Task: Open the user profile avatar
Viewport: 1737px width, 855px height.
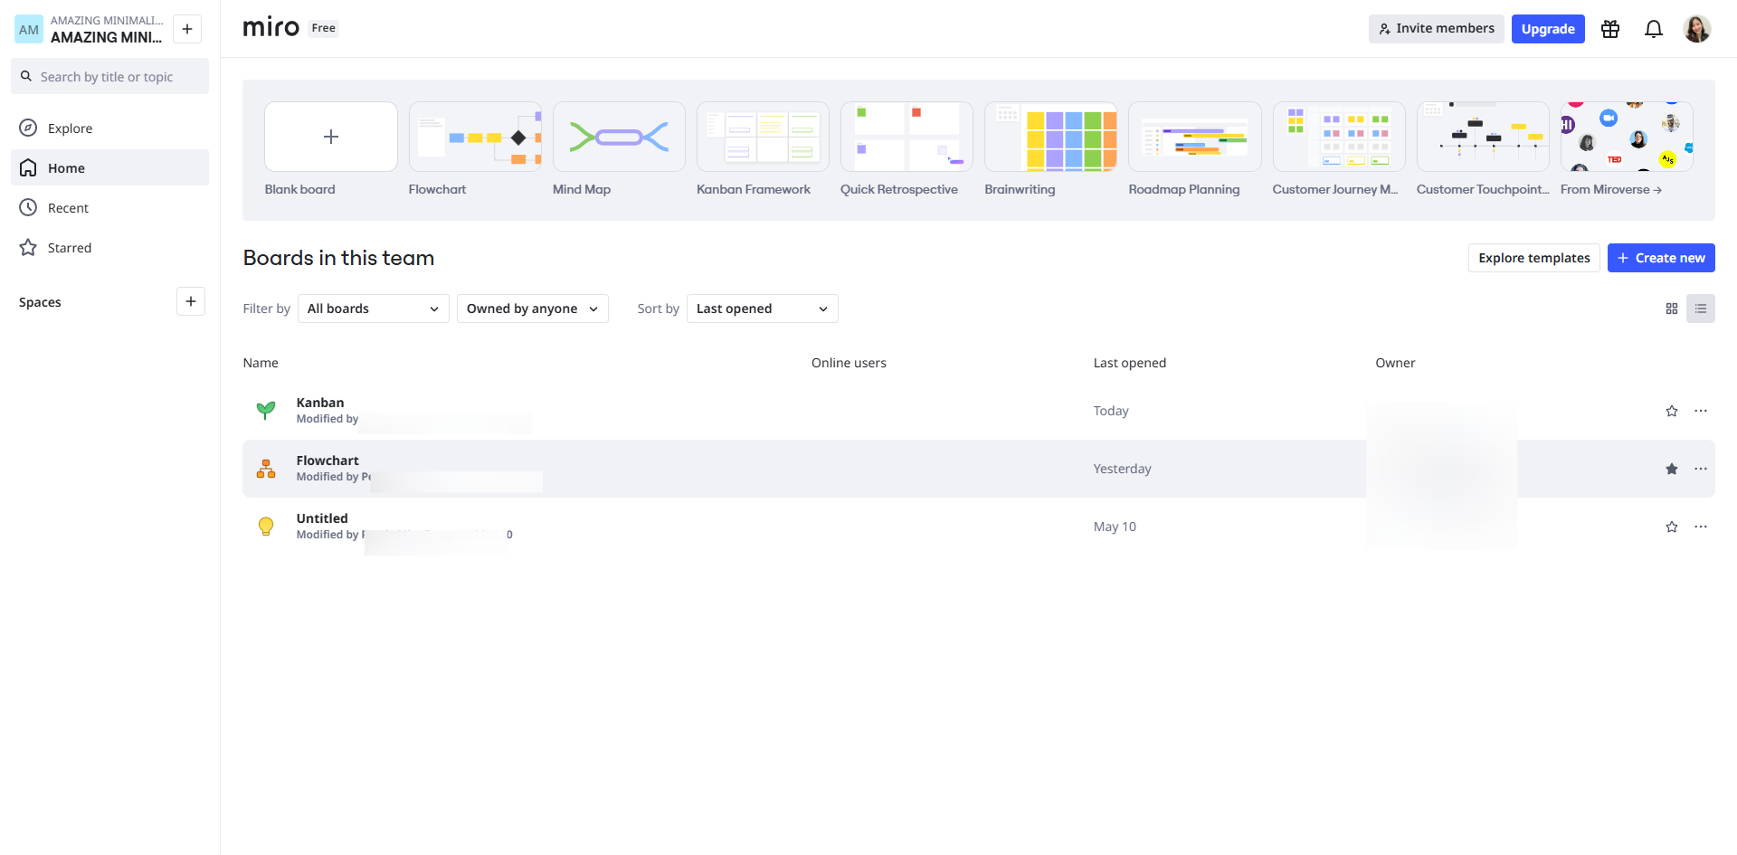Action: 1696,29
